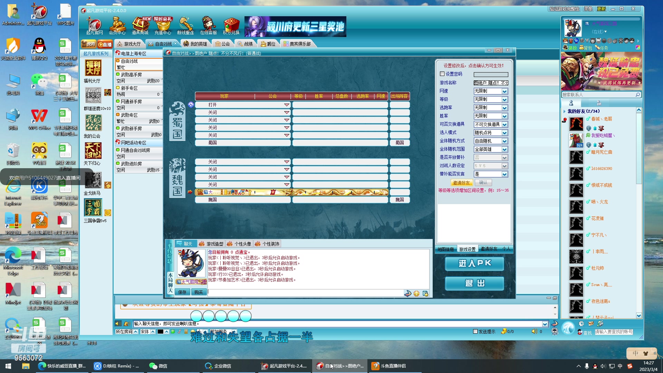This screenshot has width=663, height=373.
Task: Open 在线客服 support icon
Action: pos(208,26)
